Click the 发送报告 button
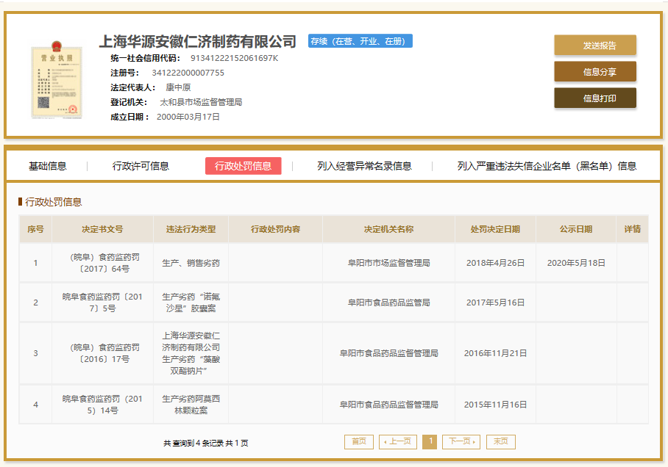 click(x=594, y=46)
